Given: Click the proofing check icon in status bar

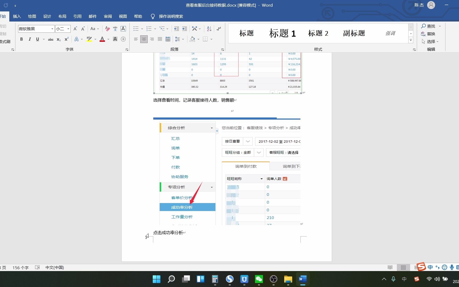Looking at the screenshot, I should point(37,267).
